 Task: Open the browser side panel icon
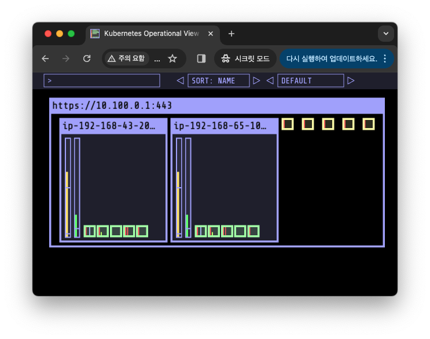(201, 59)
